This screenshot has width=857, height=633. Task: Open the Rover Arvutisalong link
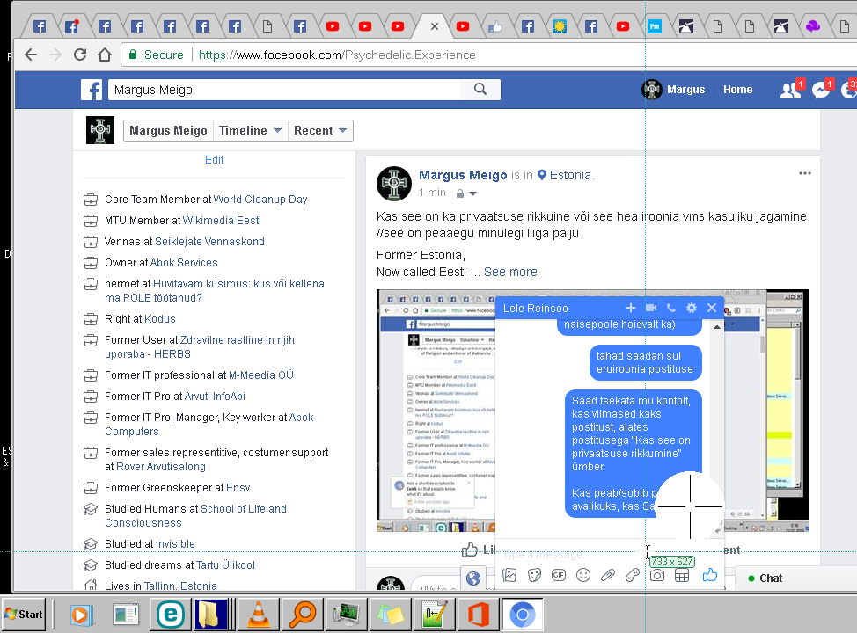point(161,467)
